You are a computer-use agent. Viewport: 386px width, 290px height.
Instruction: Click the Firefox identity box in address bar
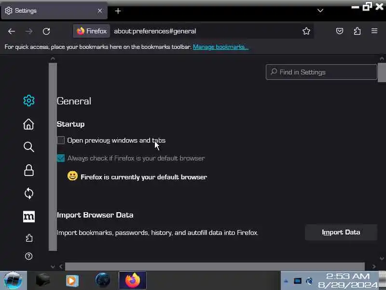91,31
